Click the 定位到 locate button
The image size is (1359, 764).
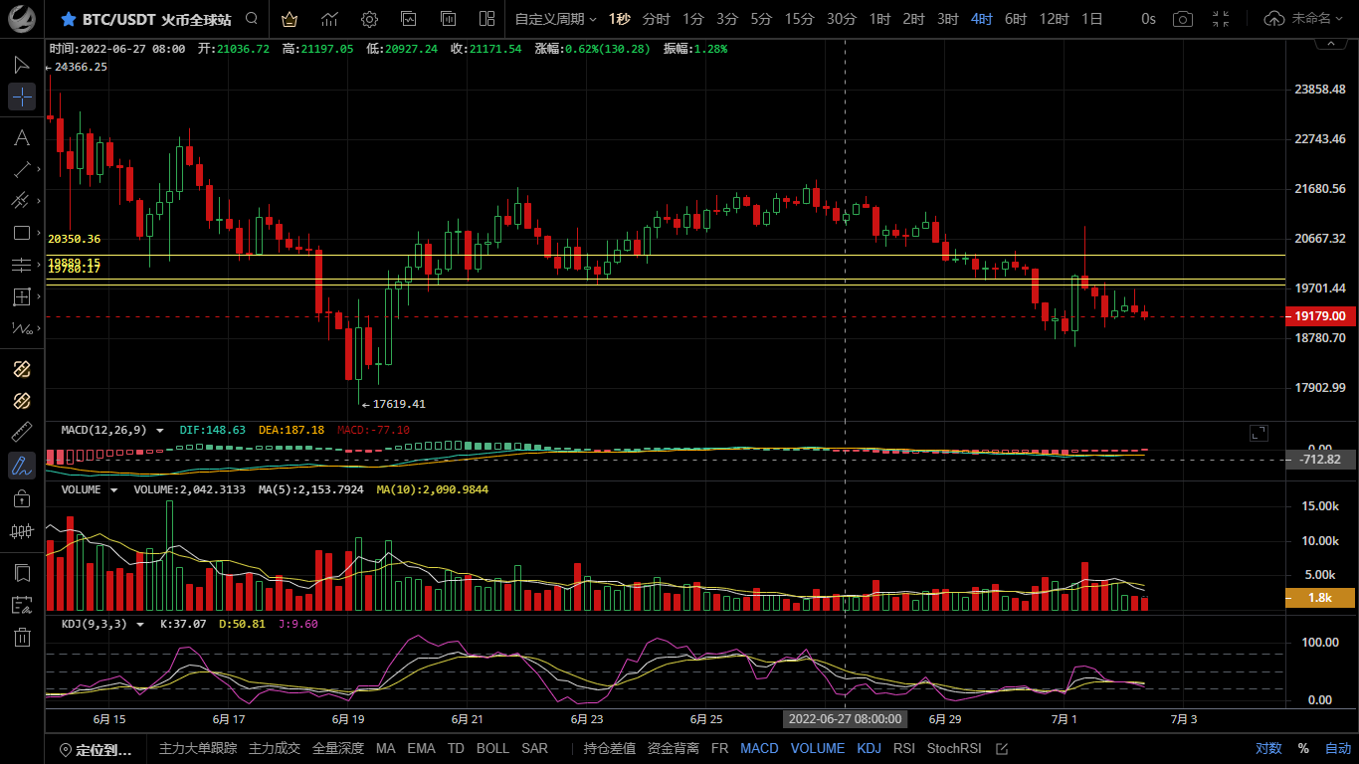[96, 749]
